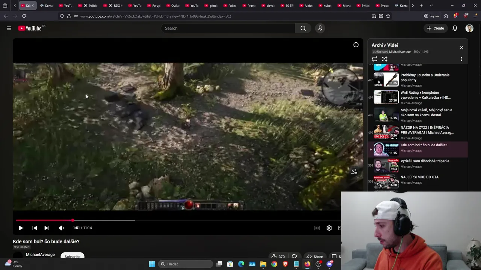Toggle loop playlist button
This screenshot has width=481, height=270.
[375, 59]
